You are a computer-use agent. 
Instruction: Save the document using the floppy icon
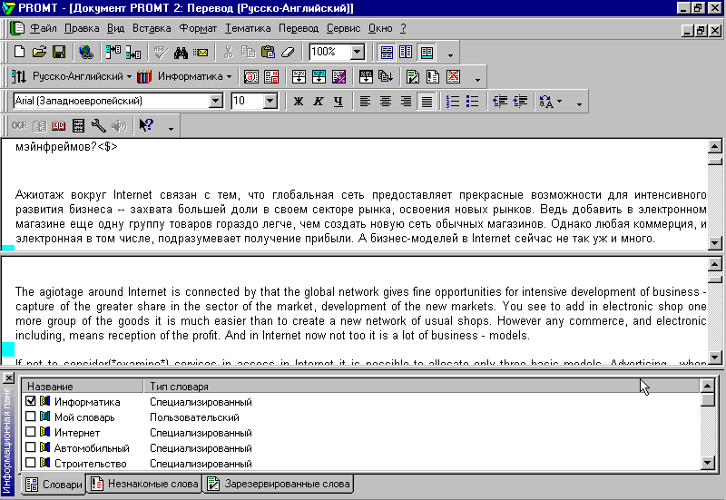(59, 52)
